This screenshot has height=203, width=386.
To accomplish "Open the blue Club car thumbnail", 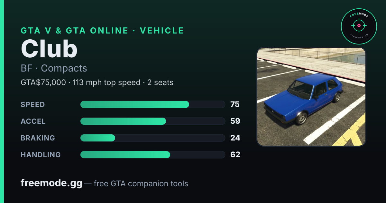I will [311, 97].
